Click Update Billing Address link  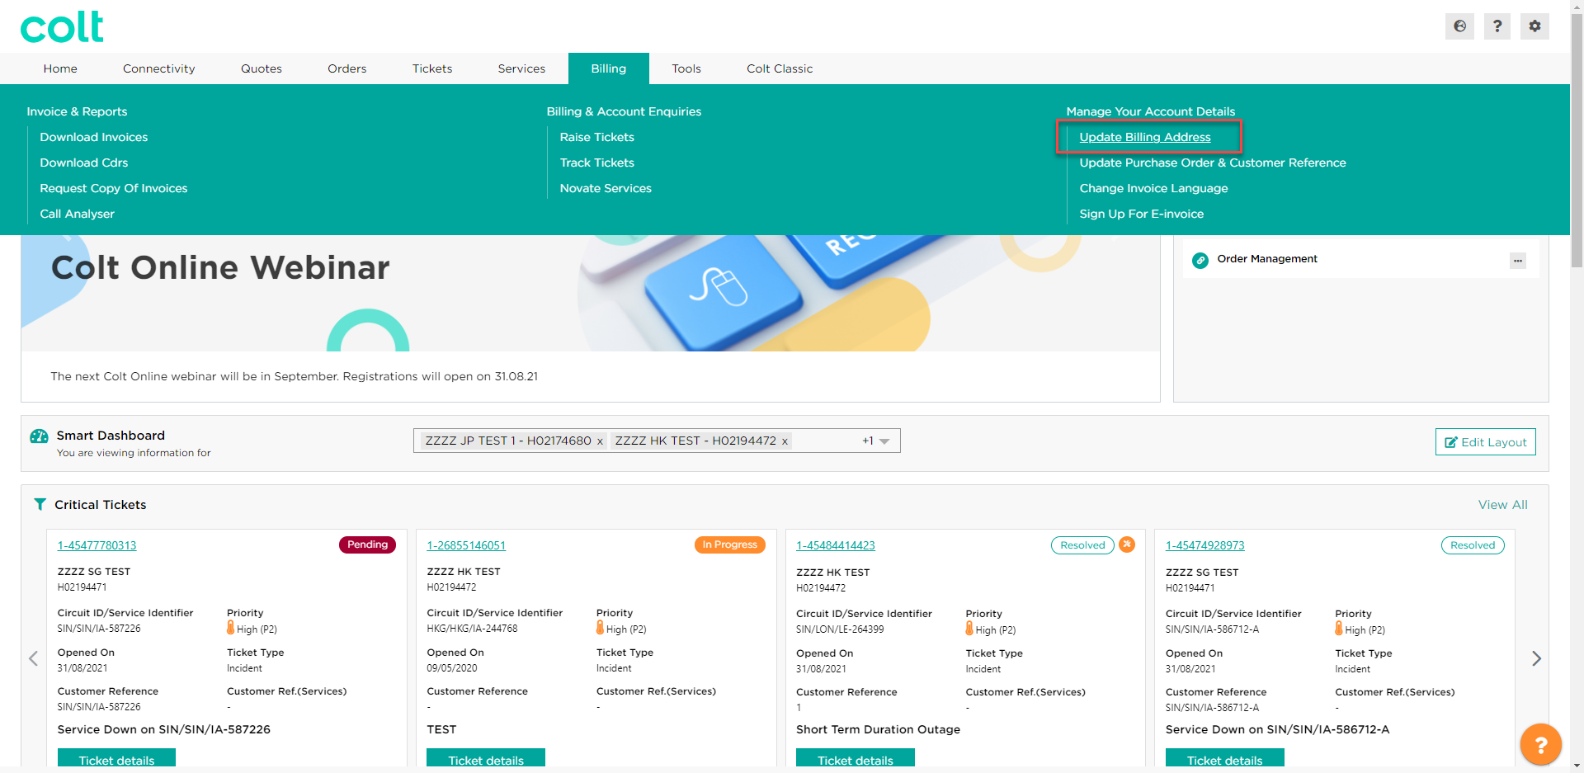pos(1144,137)
